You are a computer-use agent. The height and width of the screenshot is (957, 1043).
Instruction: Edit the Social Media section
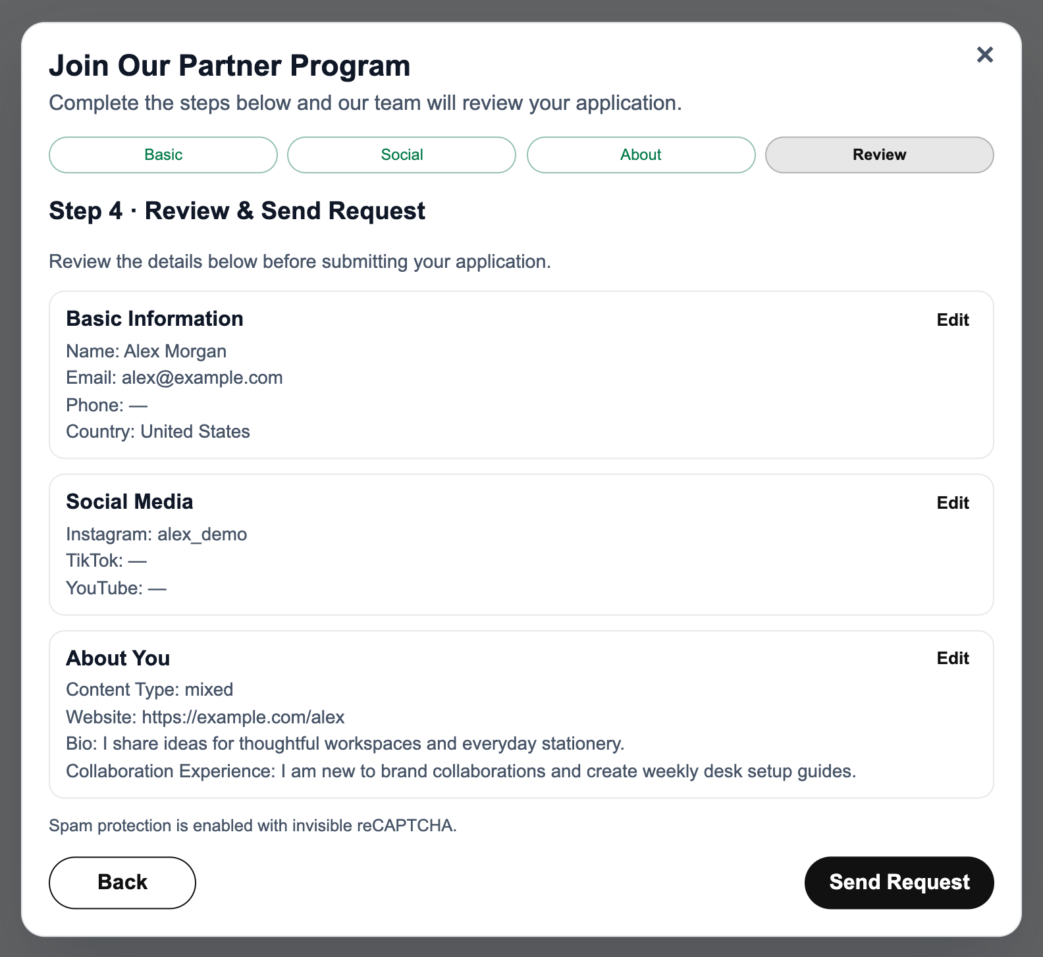click(x=953, y=503)
